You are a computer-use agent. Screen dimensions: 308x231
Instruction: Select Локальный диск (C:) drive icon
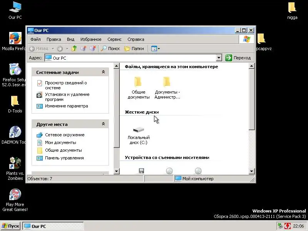point(139,136)
